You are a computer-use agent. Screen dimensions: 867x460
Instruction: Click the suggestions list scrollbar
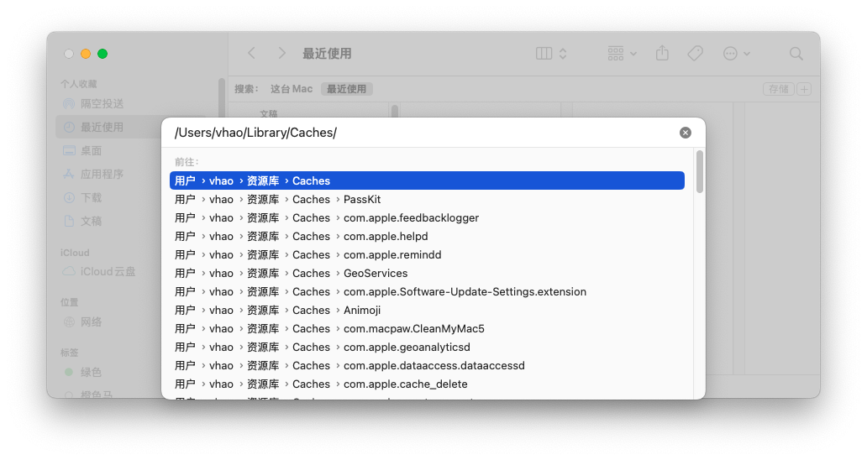coord(700,173)
